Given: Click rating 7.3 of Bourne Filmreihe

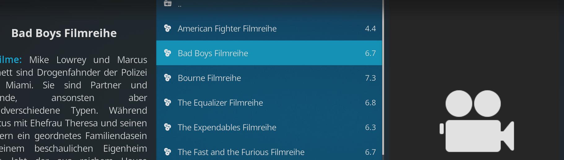Looking at the screenshot, I should (x=370, y=78).
